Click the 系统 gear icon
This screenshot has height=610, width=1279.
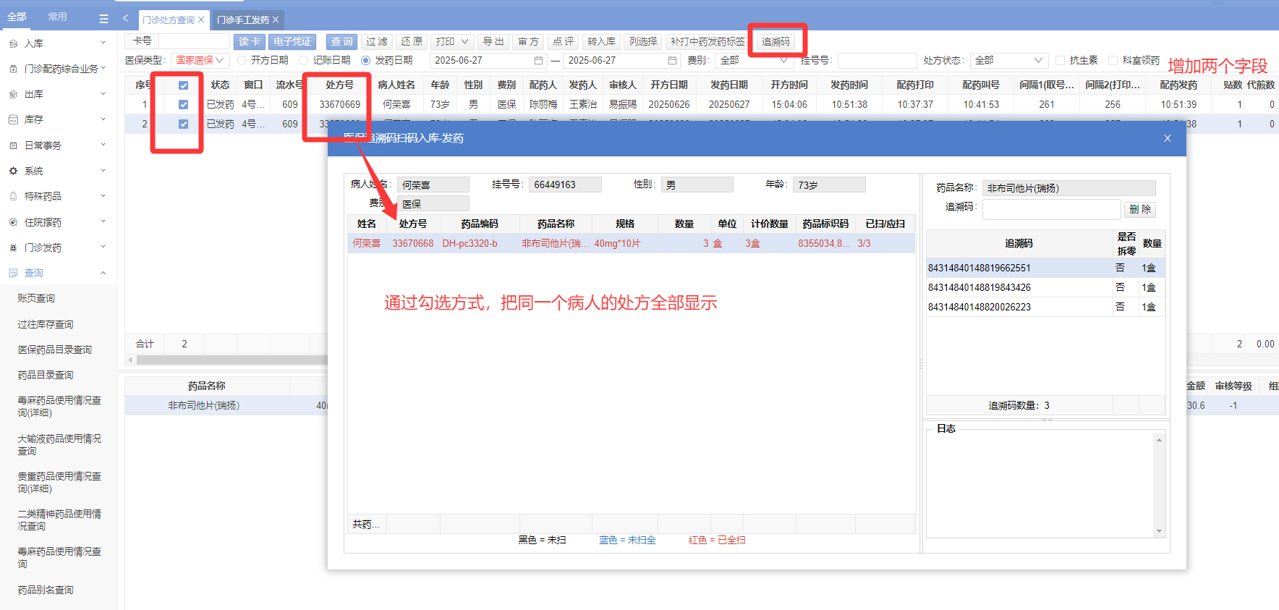point(13,171)
